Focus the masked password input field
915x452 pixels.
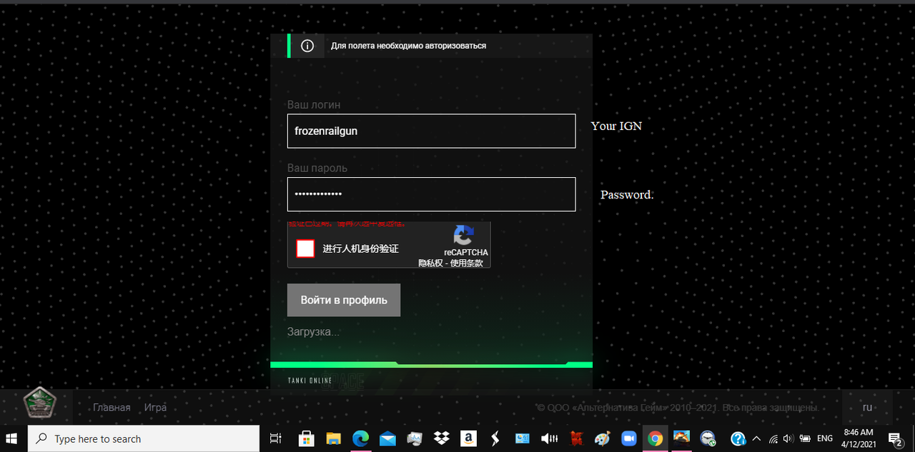pos(431,194)
